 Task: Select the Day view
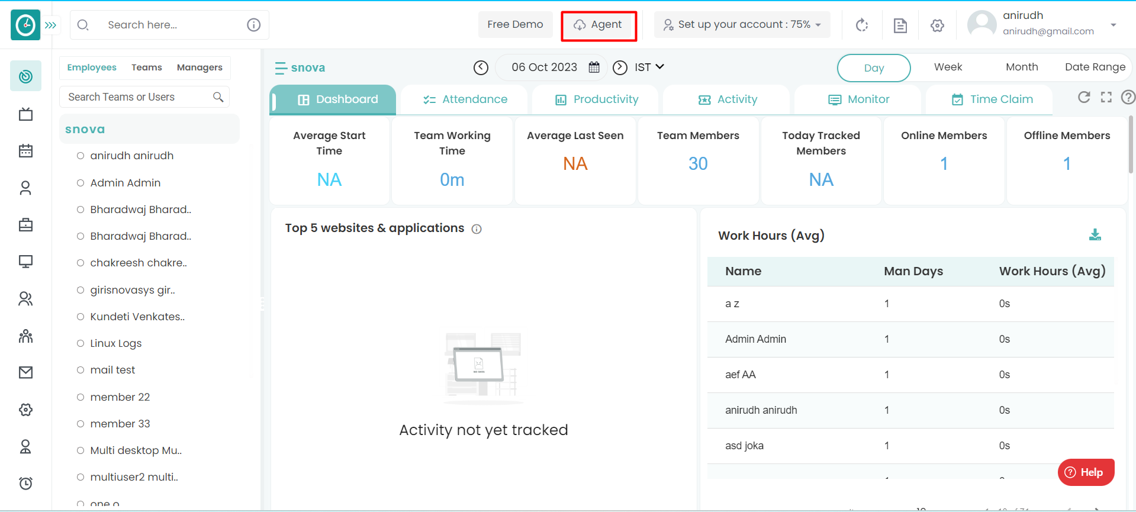(874, 68)
